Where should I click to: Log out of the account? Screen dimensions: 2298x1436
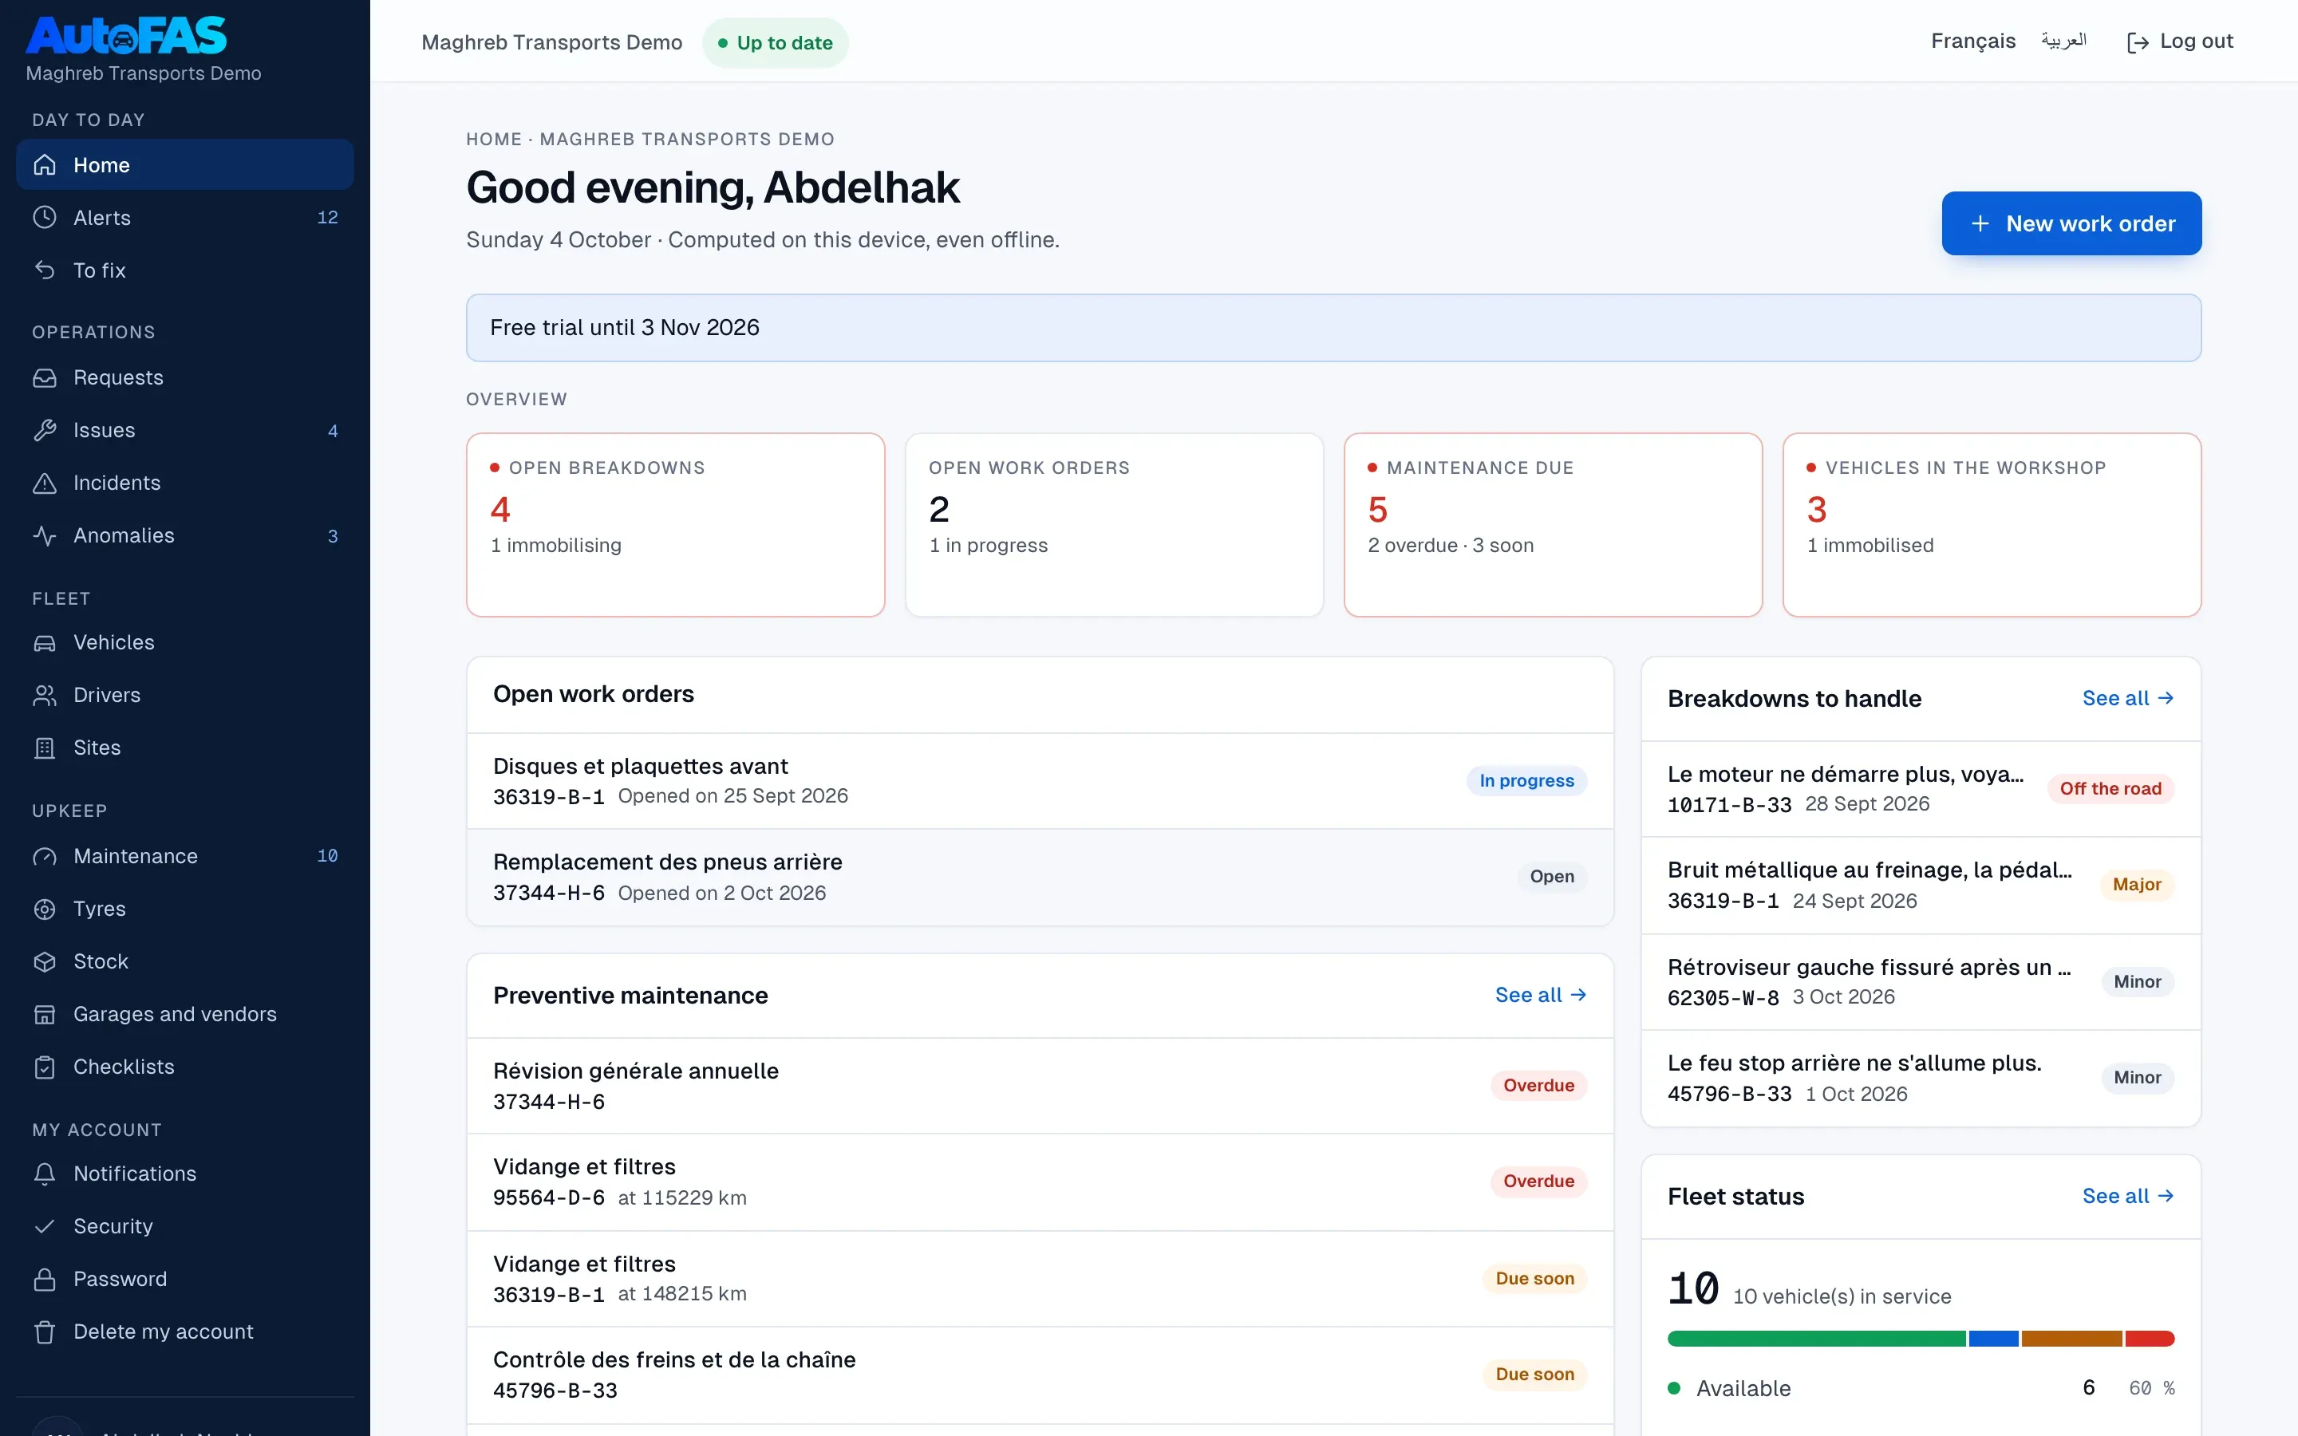(2179, 41)
